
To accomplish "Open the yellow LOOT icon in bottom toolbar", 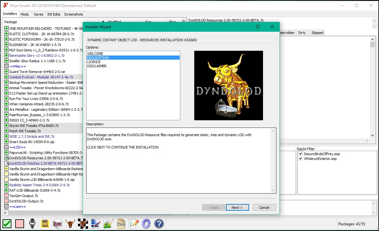I will click(45, 224).
